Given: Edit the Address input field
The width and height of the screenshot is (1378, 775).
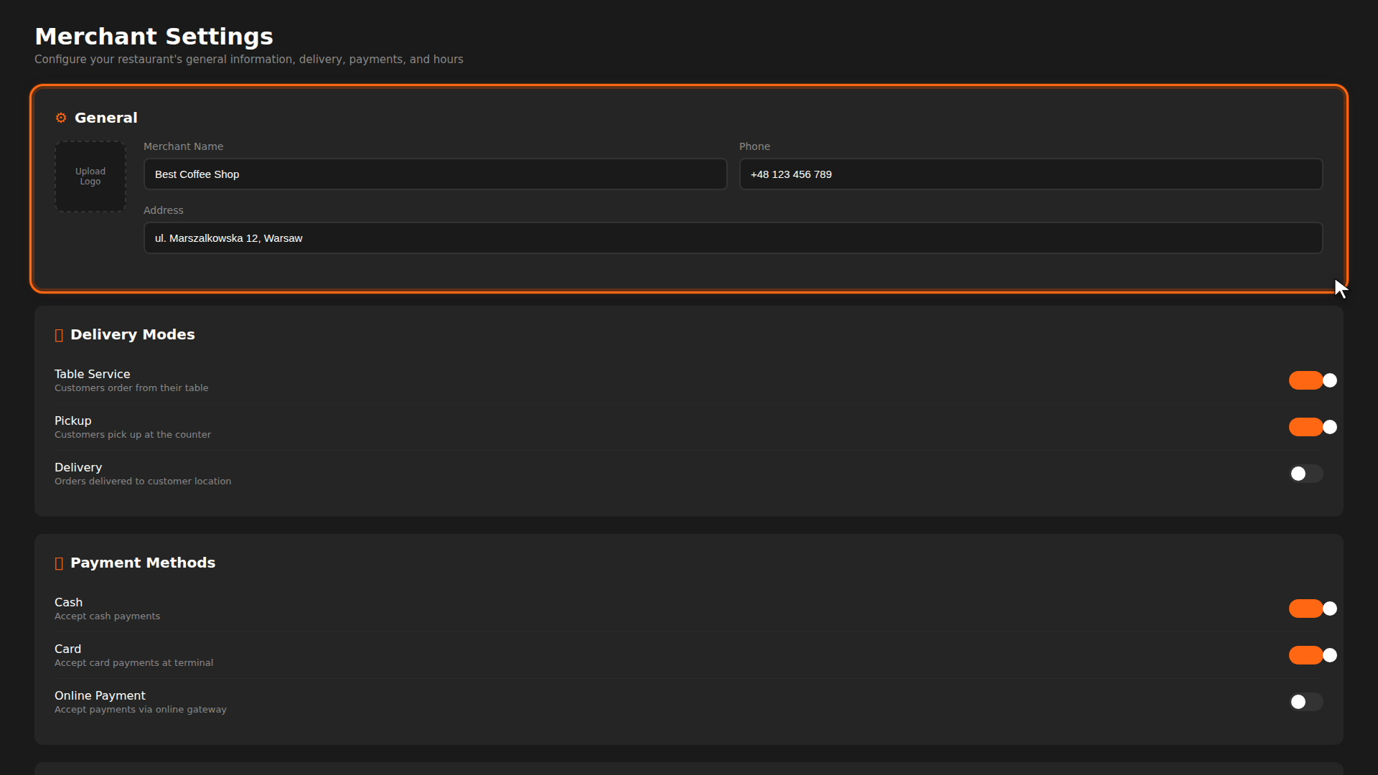Looking at the screenshot, I should pyautogui.click(x=732, y=238).
